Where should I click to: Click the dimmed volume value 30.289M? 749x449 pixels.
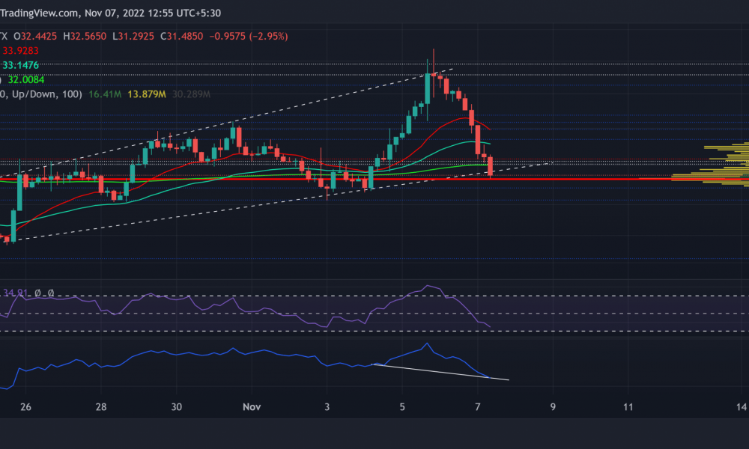(191, 94)
